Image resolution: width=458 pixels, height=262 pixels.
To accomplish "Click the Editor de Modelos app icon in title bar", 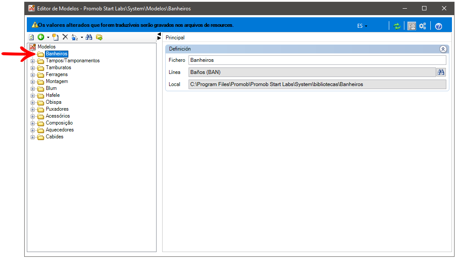I will [x=32, y=8].
